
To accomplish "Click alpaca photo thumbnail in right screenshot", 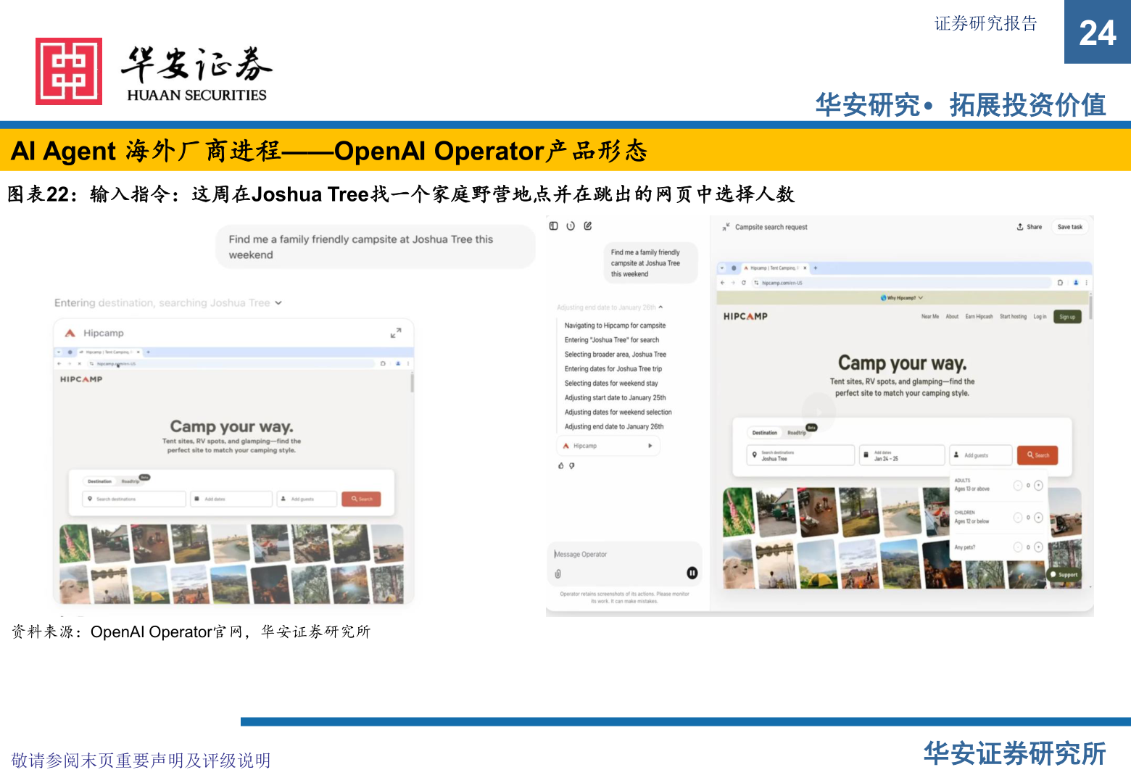I will click(x=738, y=563).
